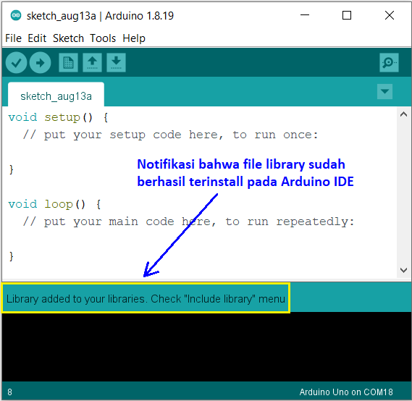The width and height of the screenshot is (412, 401).
Task: Click the editor scrollbar down arrow
Action: point(403,270)
